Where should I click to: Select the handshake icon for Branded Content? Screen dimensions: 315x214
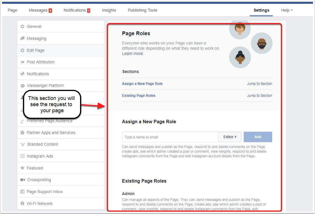(x=23, y=145)
